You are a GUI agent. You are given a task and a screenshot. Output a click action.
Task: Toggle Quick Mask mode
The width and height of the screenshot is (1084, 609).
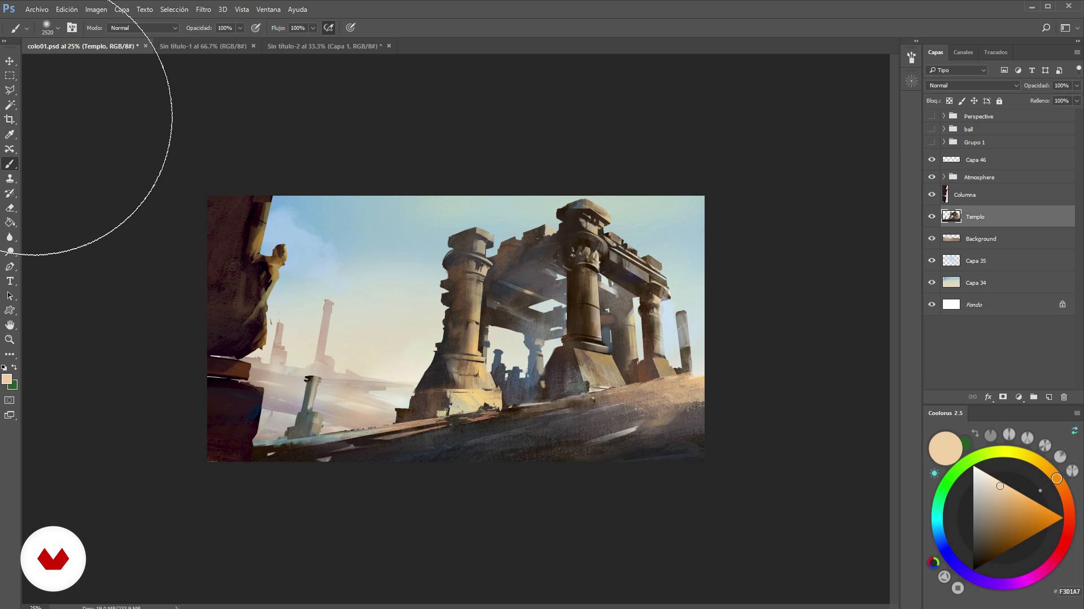click(10, 400)
